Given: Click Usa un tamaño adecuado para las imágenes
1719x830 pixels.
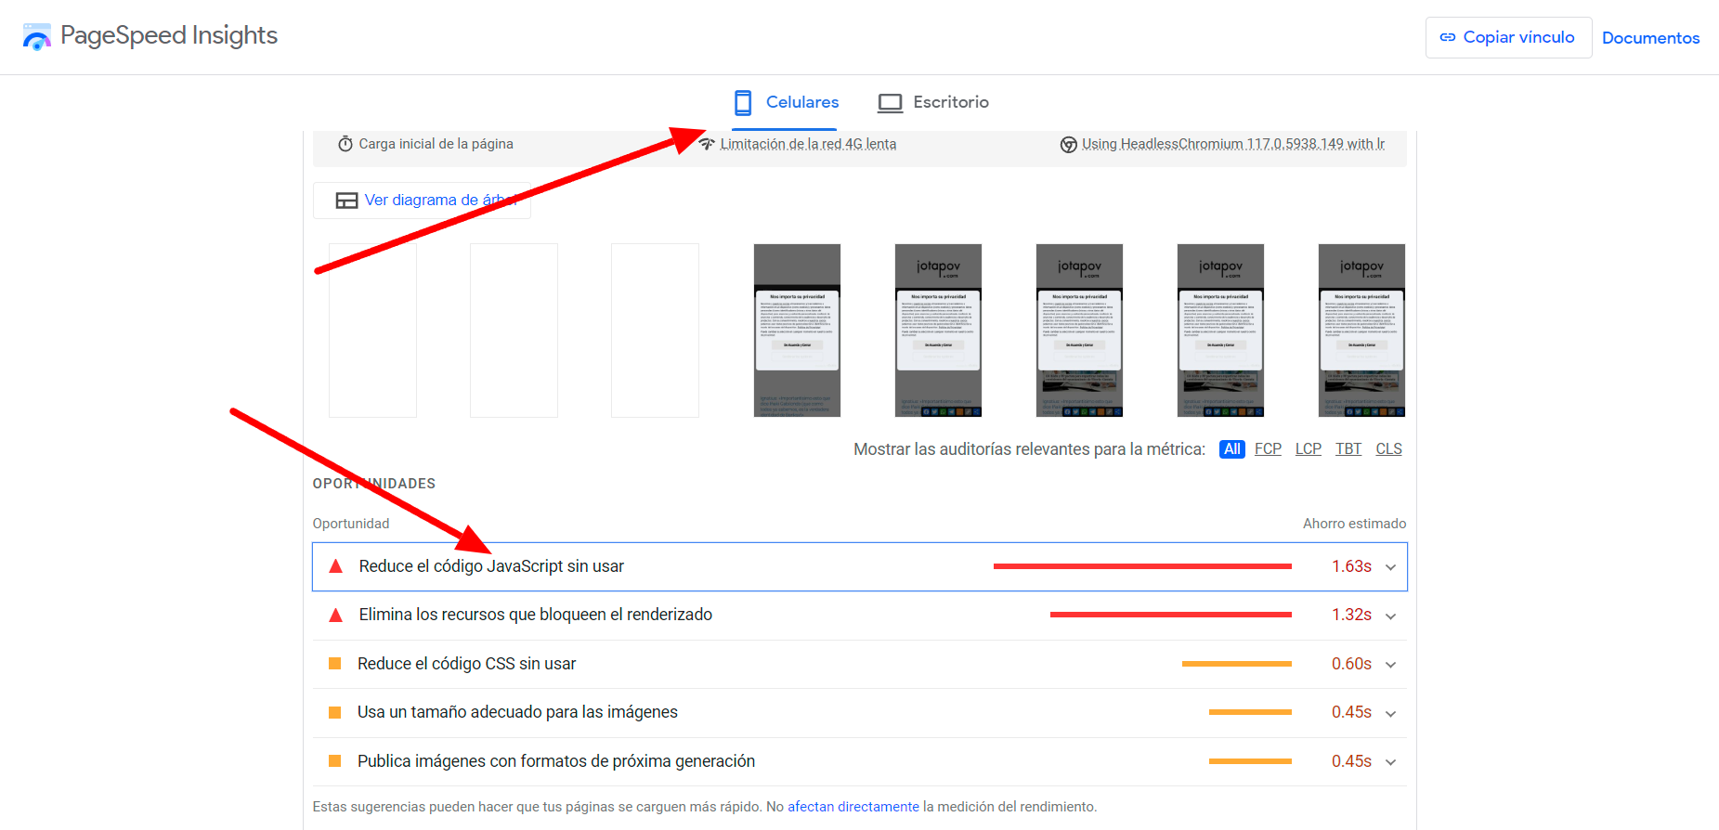Looking at the screenshot, I should click(x=517, y=712).
